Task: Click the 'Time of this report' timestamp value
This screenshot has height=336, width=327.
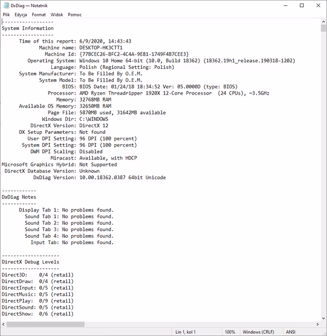Action: 105,41
